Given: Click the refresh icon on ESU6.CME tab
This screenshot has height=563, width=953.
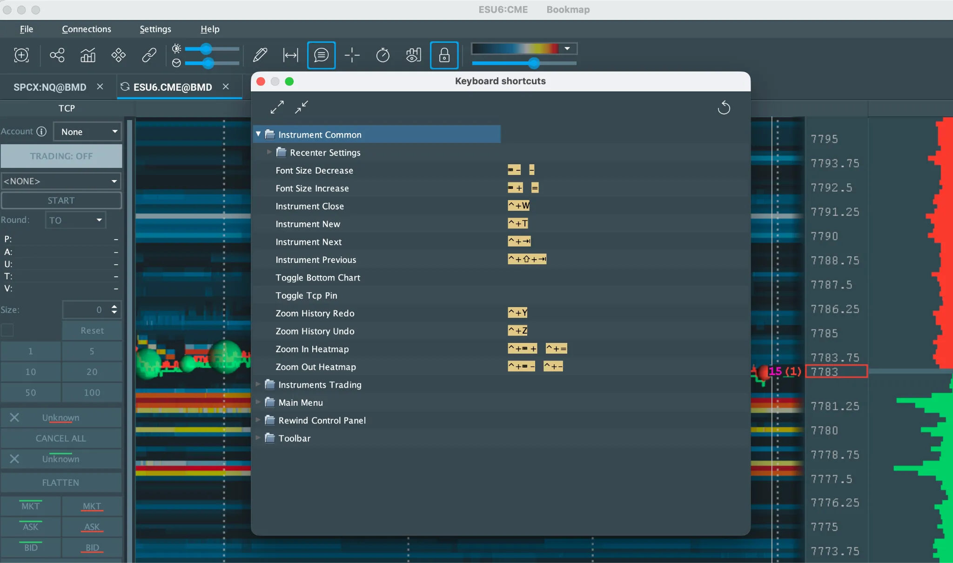Looking at the screenshot, I should coord(125,87).
